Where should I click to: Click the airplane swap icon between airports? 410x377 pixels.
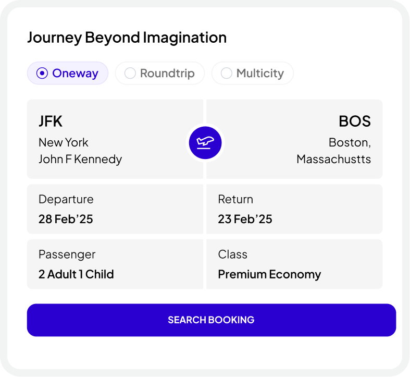(205, 141)
